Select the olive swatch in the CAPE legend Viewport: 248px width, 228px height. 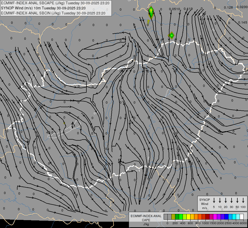tap(173, 217)
